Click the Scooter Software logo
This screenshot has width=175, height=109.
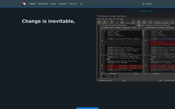pos(24,4)
